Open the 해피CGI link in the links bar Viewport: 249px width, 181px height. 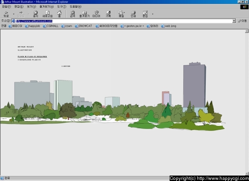15,26
